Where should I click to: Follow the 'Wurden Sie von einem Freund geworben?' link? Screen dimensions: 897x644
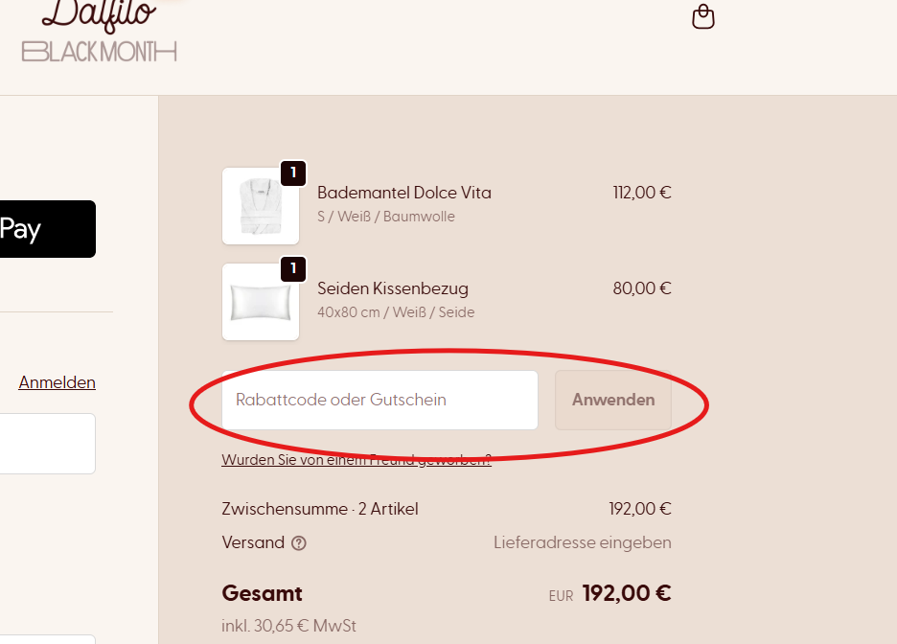click(356, 460)
